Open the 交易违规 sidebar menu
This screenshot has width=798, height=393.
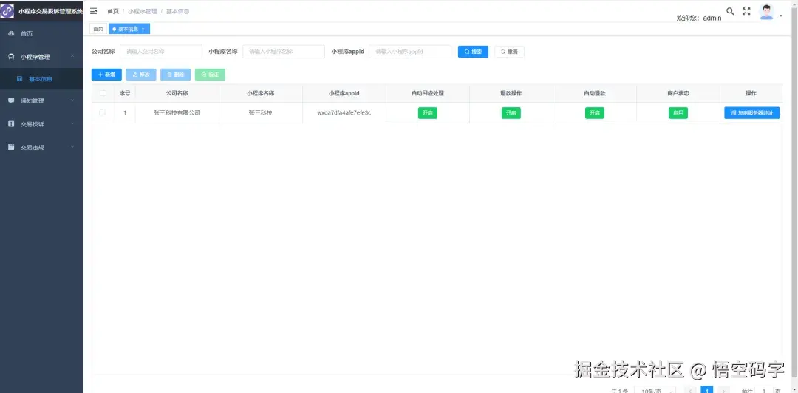[41, 147]
